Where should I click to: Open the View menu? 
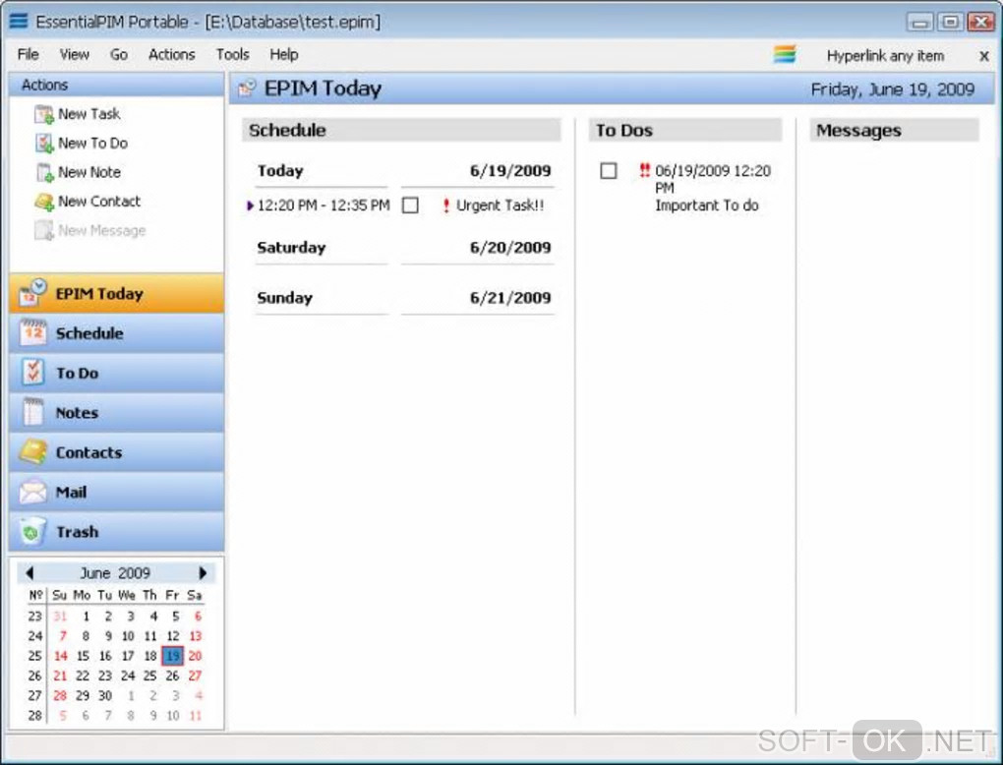click(x=74, y=54)
